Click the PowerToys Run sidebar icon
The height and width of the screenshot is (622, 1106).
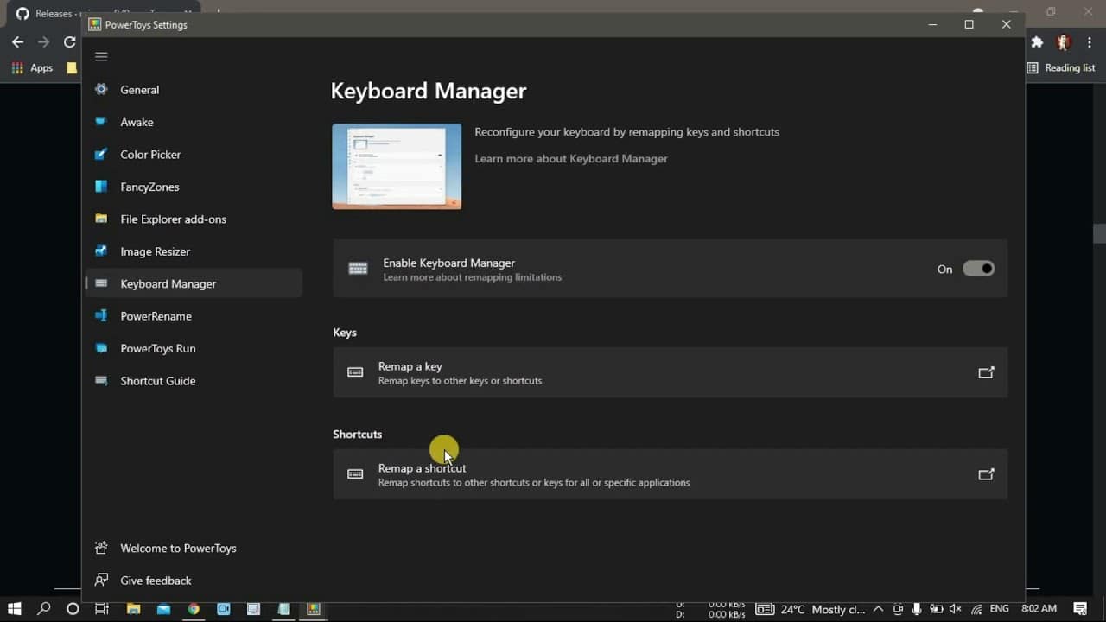point(102,348)
